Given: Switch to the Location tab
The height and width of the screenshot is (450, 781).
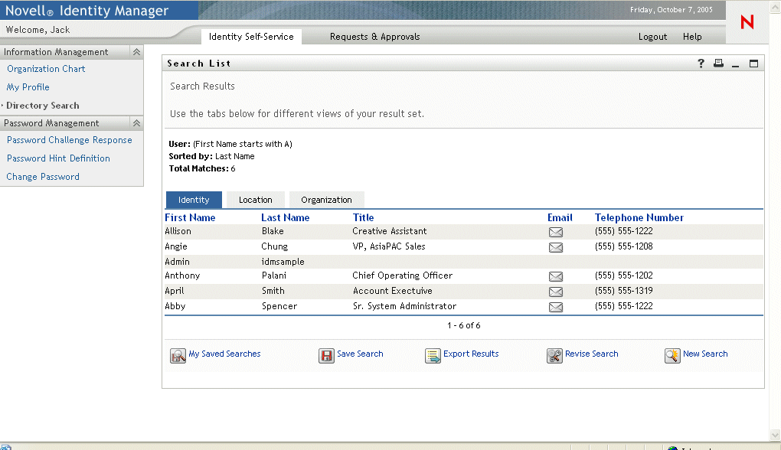Looking at the screenshot, I should [255, 200].
